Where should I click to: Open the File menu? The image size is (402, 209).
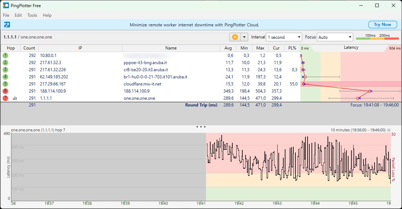point(6,15)
